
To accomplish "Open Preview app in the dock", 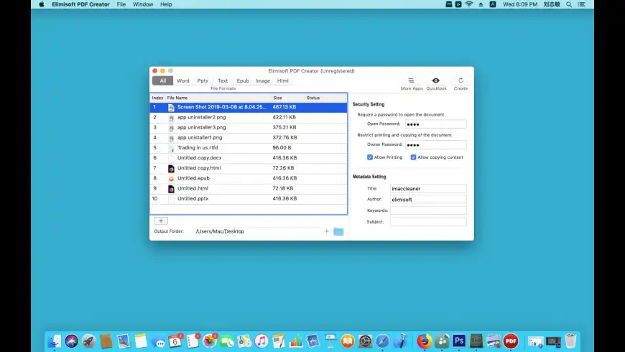I will 124,341.
